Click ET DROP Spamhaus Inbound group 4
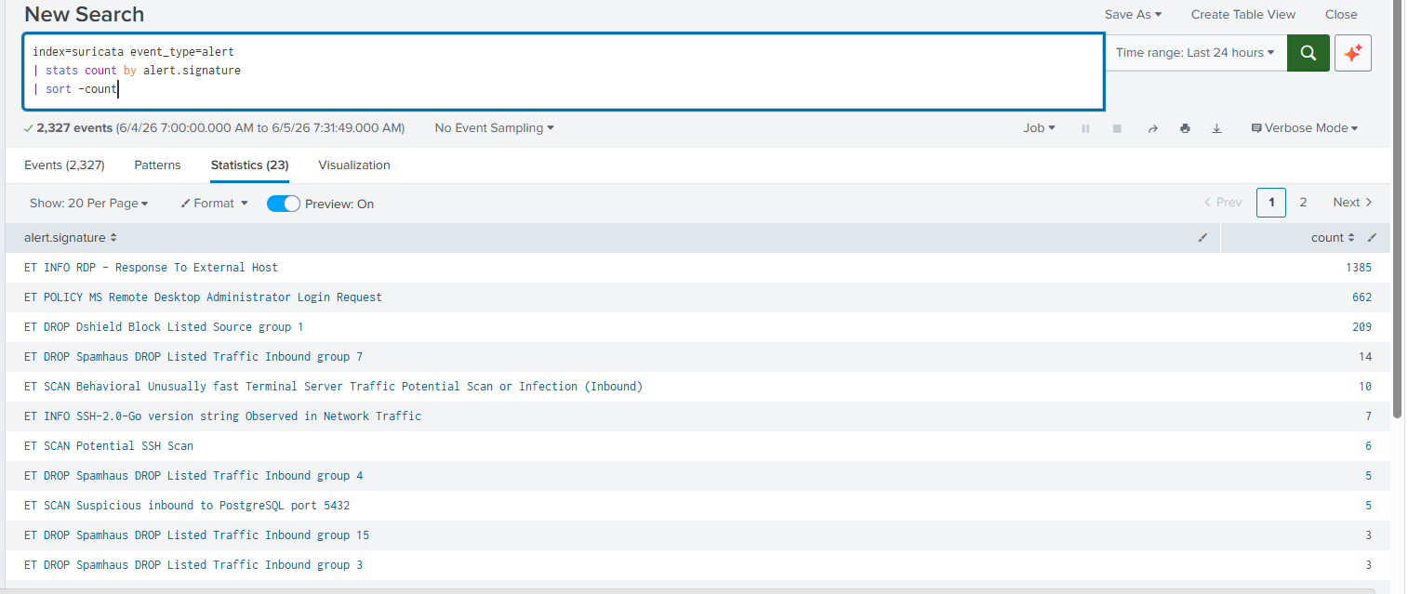The width and height of the screenshot is (1408, 594). 193,476
